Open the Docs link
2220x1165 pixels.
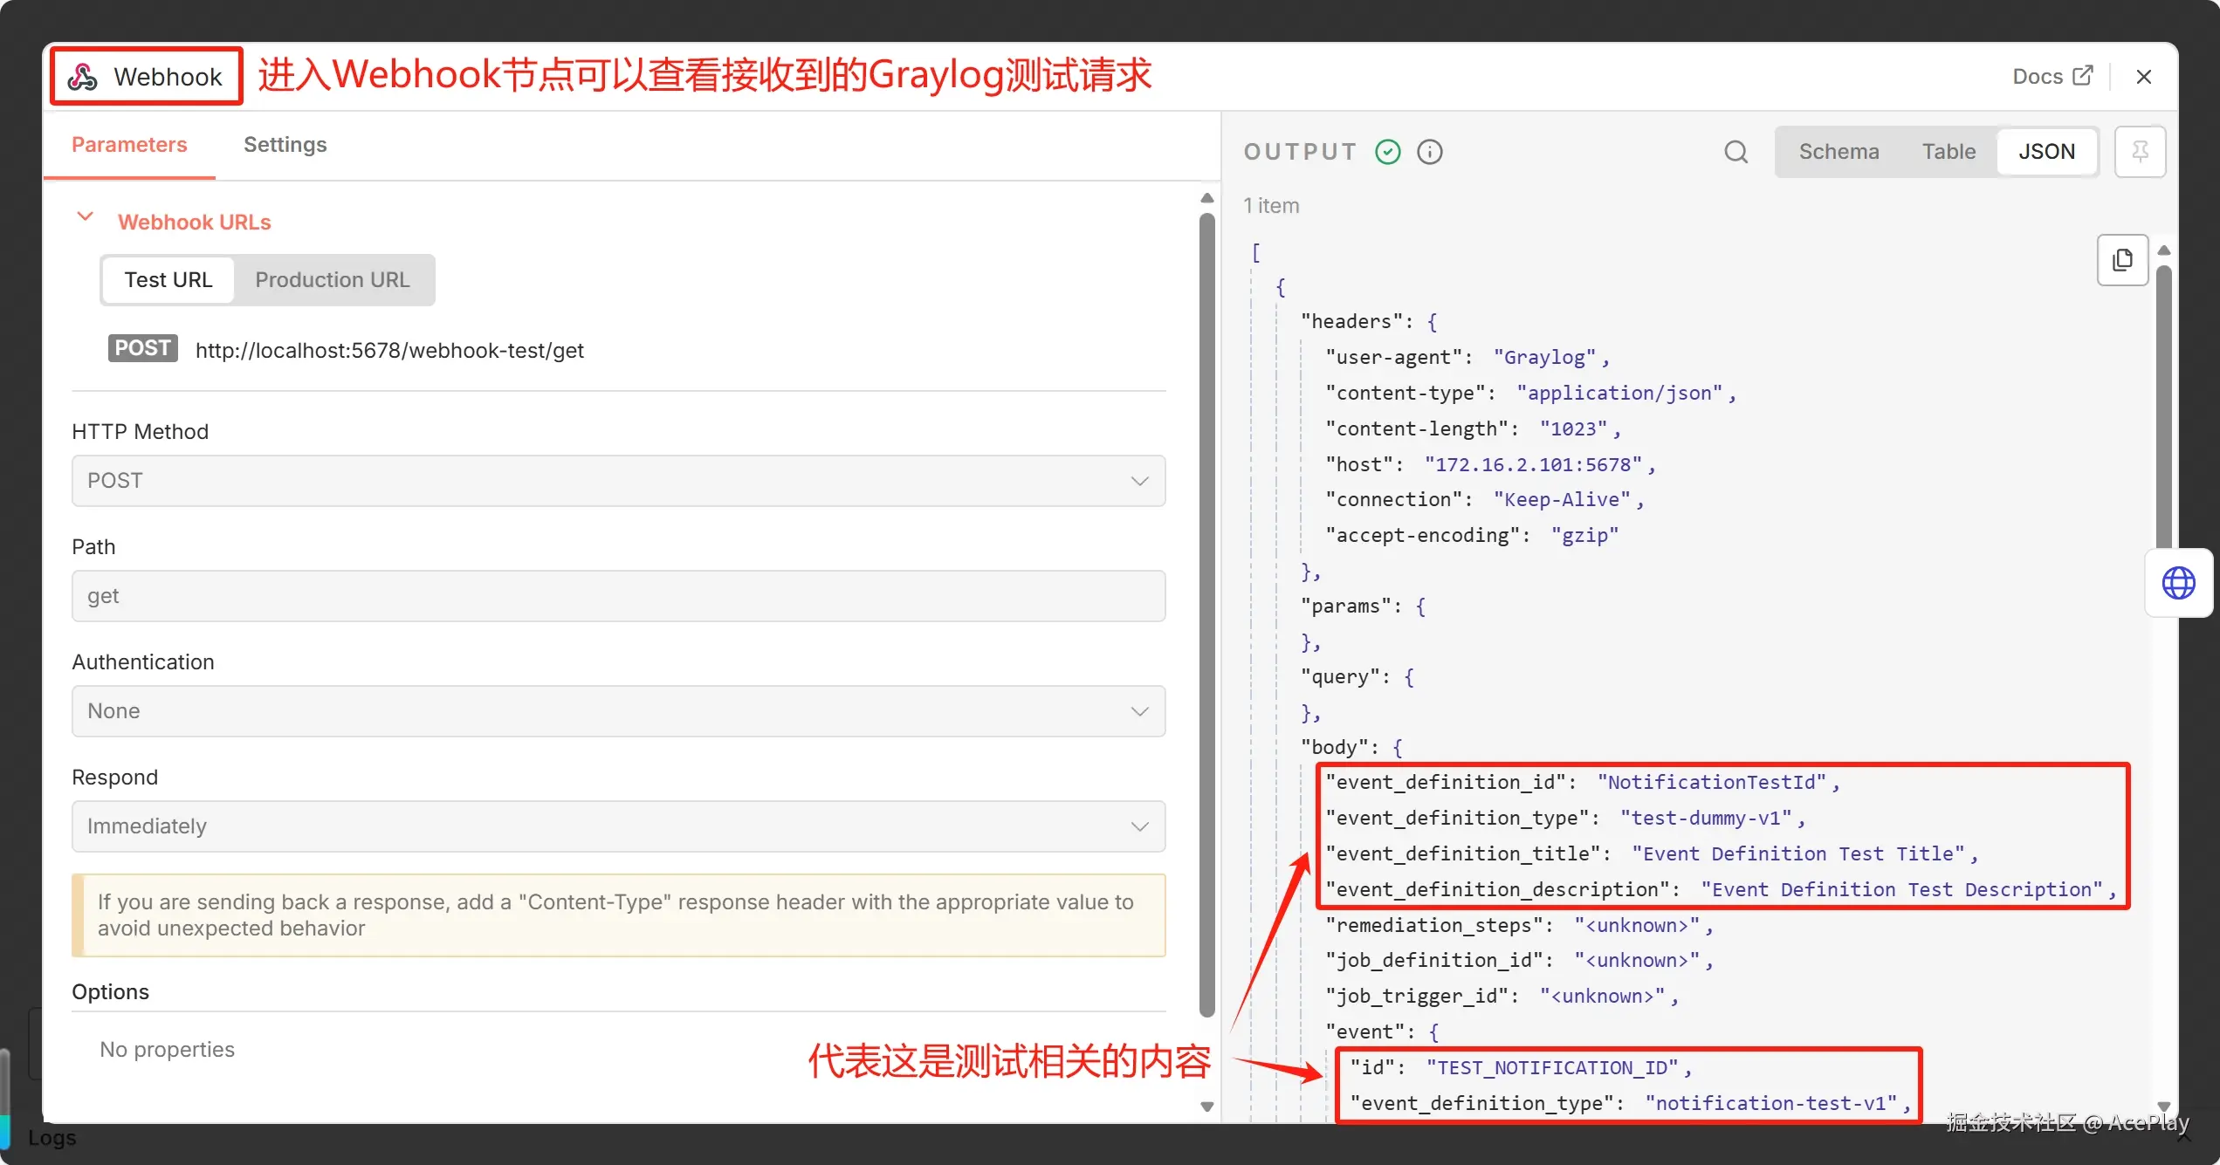pos(2040,75)
